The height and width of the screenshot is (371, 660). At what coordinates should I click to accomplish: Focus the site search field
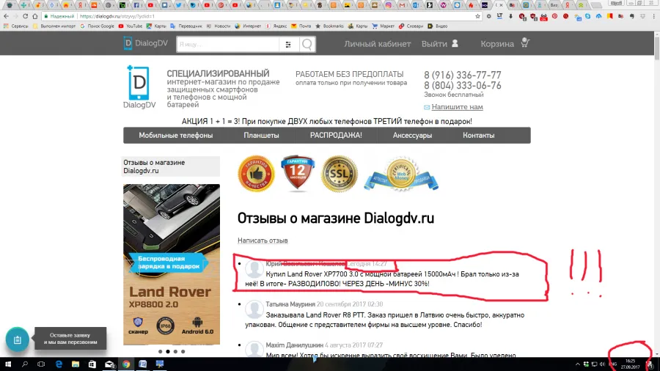pyautogui.click(x=228, y=44)
